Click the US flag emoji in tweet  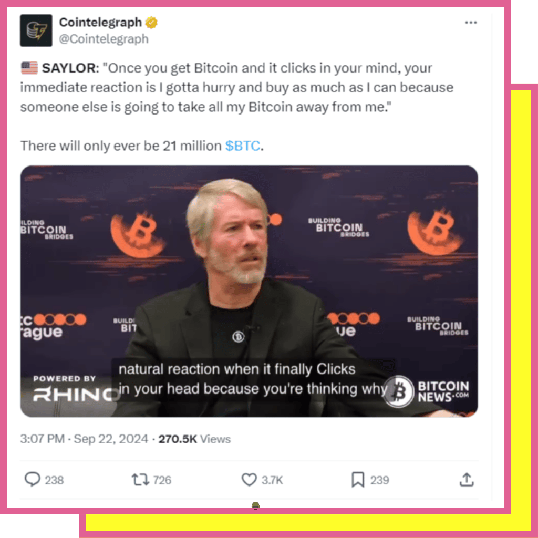tap(29, 68)
